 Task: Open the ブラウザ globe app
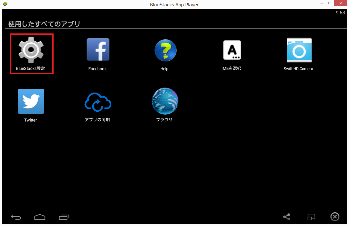tap(165, 101)
